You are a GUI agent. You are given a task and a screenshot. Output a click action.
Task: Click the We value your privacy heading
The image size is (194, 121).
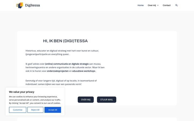click(x=22, y=92)
